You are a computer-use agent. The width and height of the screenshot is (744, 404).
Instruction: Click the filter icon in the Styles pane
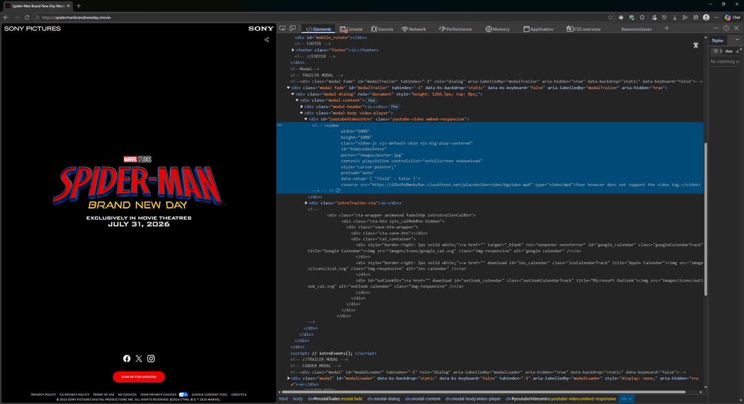click(x=716, y=51)
